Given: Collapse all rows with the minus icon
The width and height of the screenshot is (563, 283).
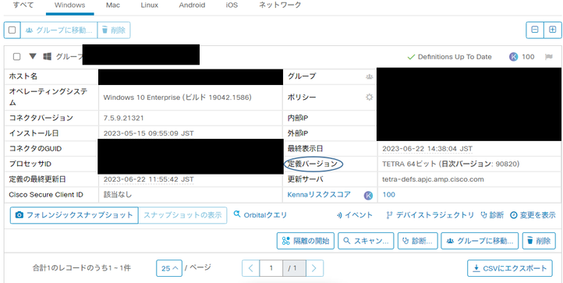Looking at the screenshot, I should point(535,30).
